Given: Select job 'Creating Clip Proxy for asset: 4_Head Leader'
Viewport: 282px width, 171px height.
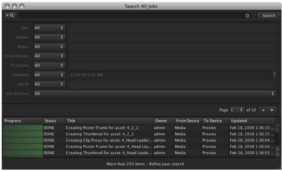Looking at the screenshot, I should point(109,140).
